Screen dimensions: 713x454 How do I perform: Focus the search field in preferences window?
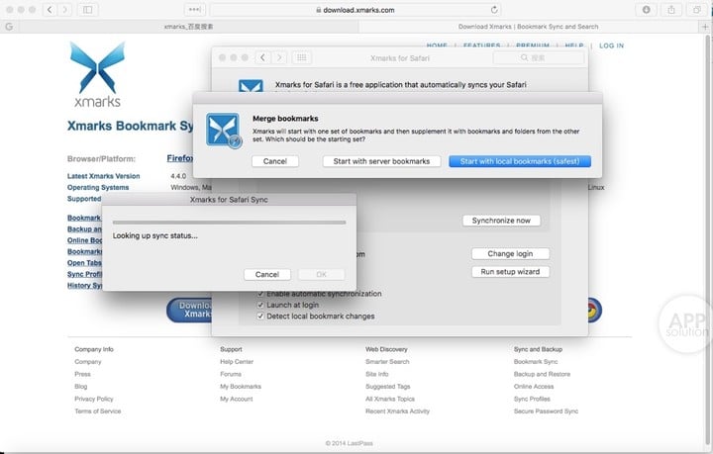[x=539, y=57]
